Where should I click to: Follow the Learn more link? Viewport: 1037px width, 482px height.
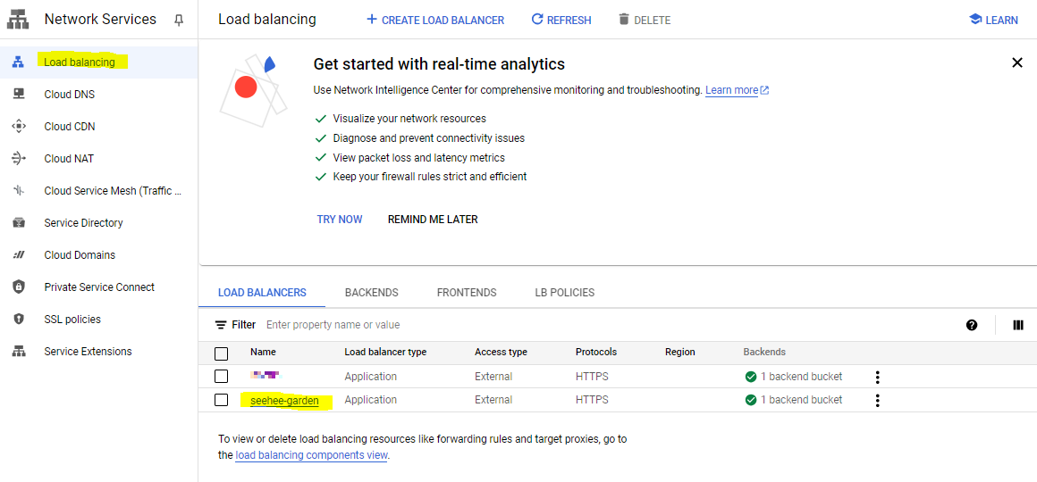point(731,90)
